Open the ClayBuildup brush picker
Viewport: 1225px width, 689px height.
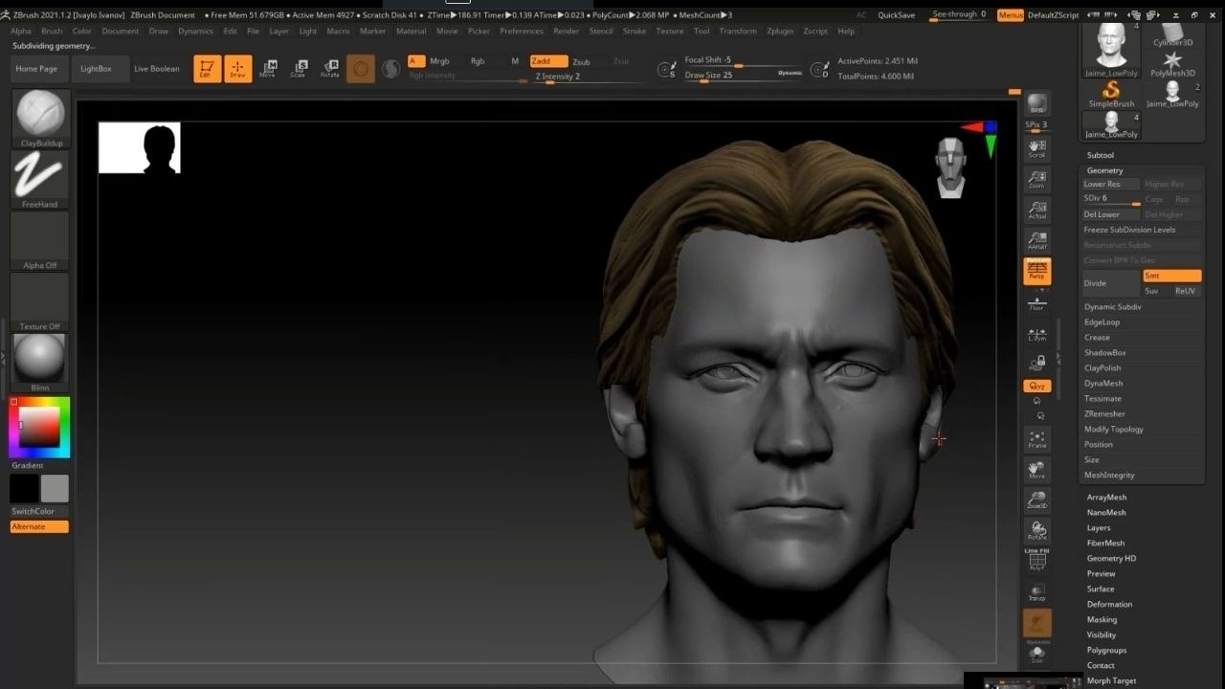pyautogui.click(x=40, y=116)
